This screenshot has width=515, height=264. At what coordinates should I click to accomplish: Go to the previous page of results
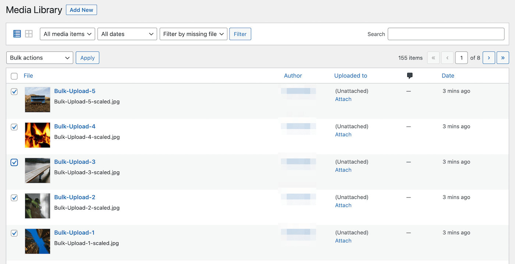[x=447, y=58]
